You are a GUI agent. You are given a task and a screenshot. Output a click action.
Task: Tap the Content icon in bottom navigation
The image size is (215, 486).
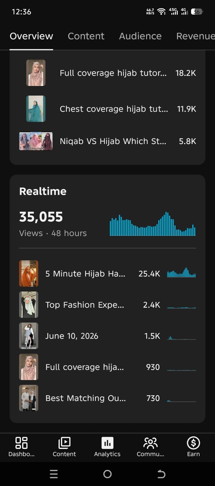point(64,443)
